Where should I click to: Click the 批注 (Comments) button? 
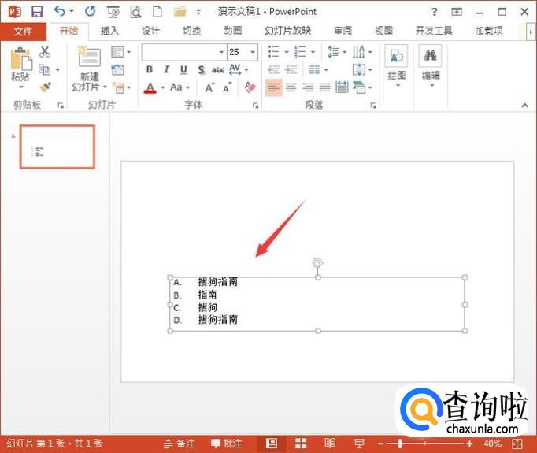click(227, 444)
